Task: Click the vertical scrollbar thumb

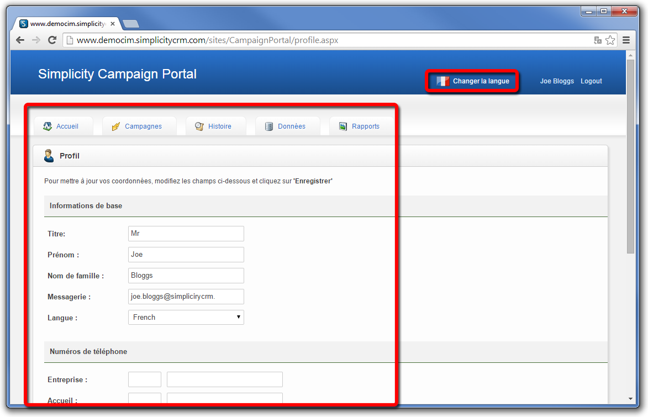Action: tap(630, 156)
